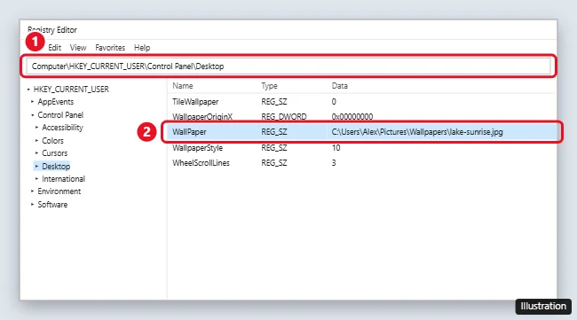Select the Desktop key in tree

tap(56, 167)
